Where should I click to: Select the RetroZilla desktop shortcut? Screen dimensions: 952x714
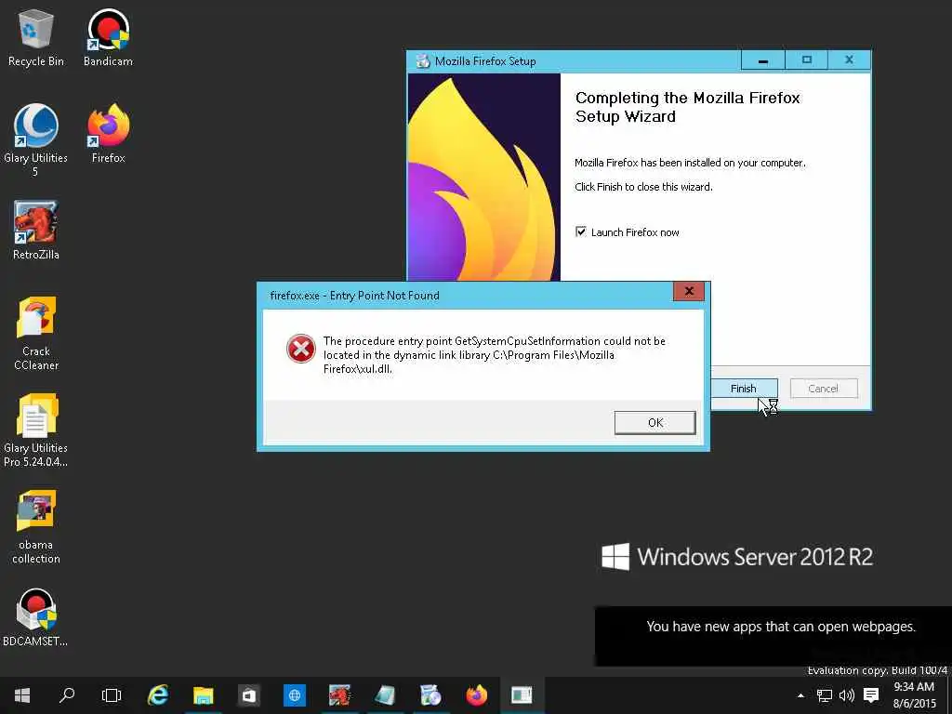pyautogui.click(x=36, y=231)
